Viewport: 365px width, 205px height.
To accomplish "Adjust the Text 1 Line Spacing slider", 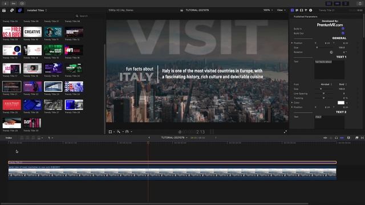I will click(323, 93).
